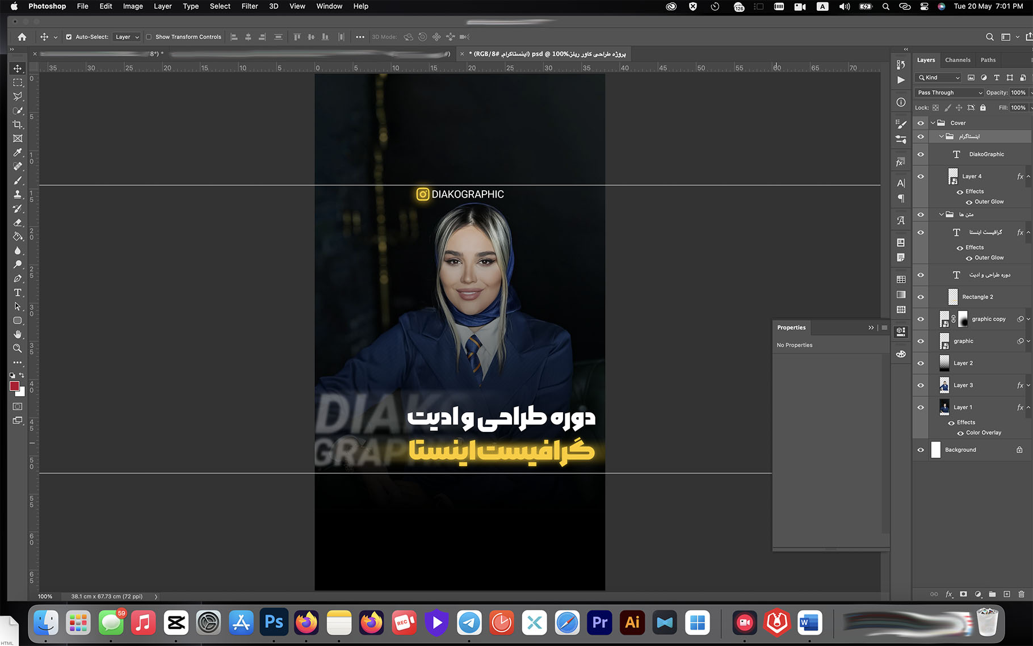Expand the graphic copy smart filters arrow
The image size is (1033, 646).
pos(1028,319)
